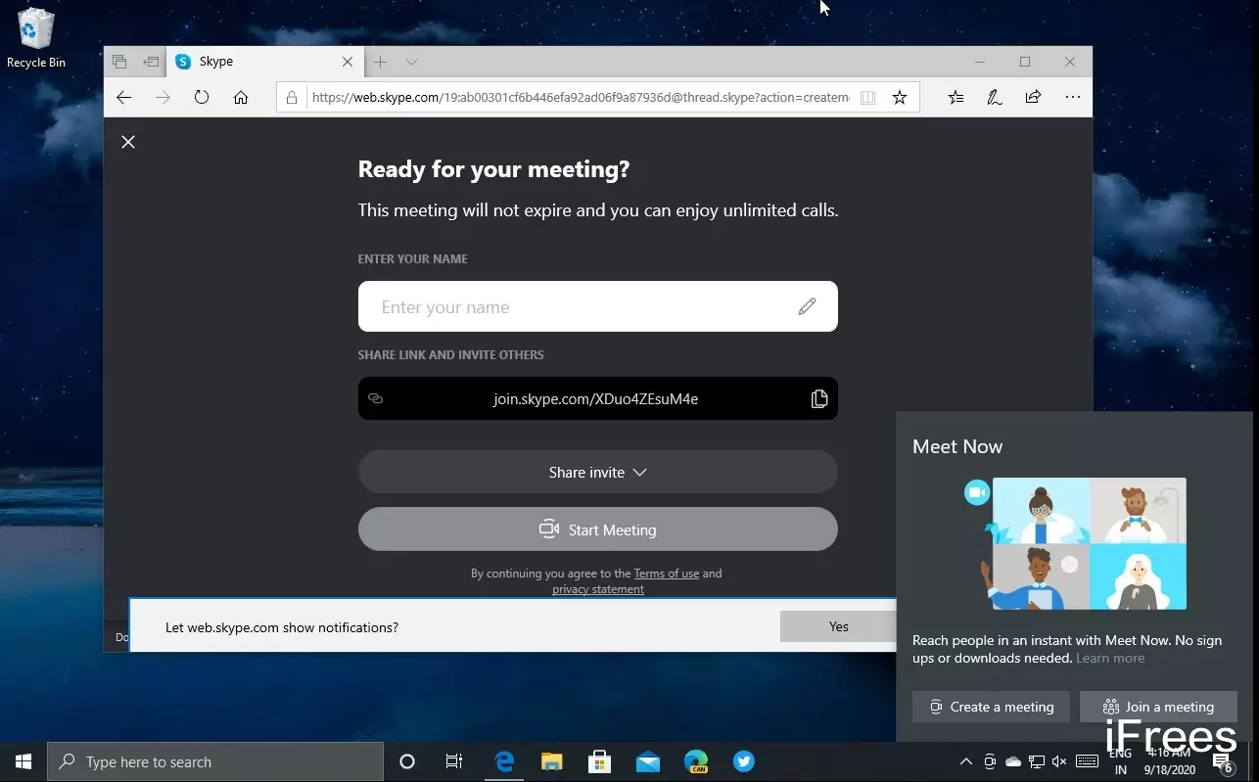This screenshot has height=782, width=1259.
Task: Allow notifications by clicking Yes
Action: click(837, 626)
